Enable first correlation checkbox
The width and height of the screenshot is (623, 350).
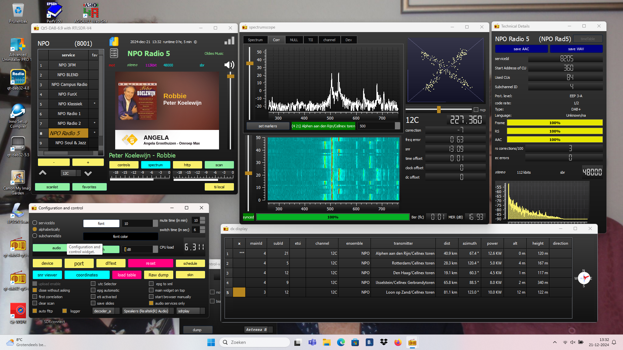coord(35,297)
